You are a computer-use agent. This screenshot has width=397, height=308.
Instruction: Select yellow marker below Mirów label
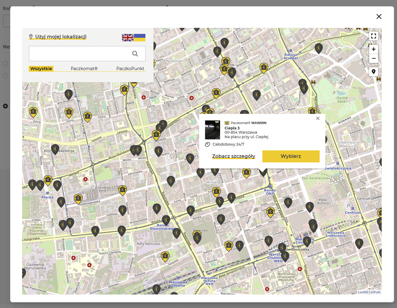click(216, 192)
